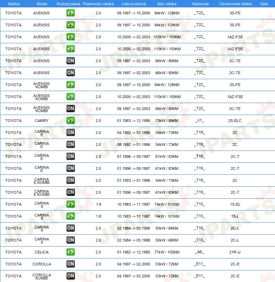Screen dimensions: 275x282
Task: Click the date range 01.1993 -> 01.1996
Action: 133,180
